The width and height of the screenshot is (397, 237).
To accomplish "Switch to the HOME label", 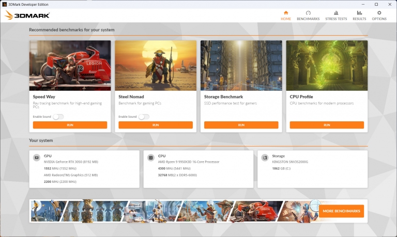I will coord(286,19).
